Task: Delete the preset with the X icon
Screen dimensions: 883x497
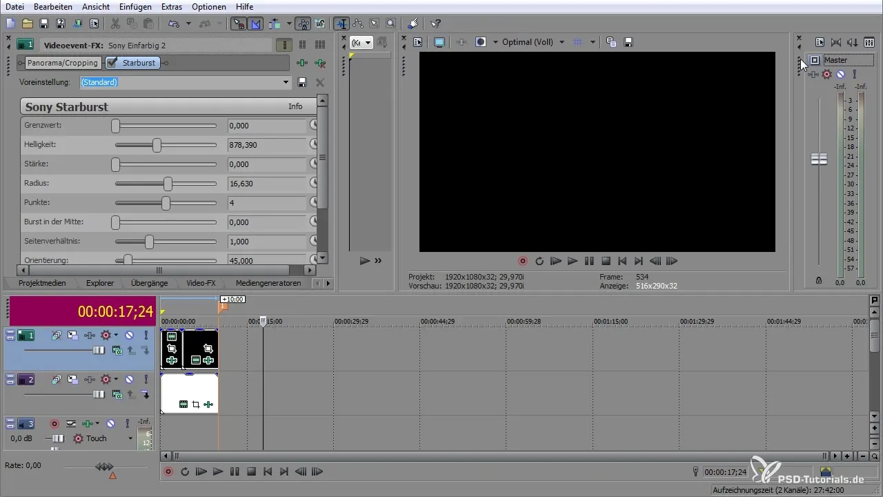Action: click(319, 82)
